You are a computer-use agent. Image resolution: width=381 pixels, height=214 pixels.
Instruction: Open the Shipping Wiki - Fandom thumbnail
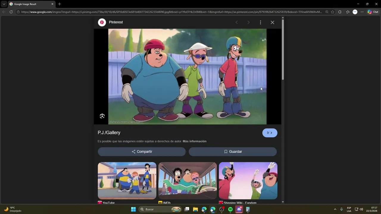click(248, 181)
